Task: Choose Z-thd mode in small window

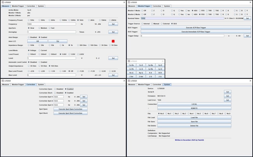Action: pos(141,77)
